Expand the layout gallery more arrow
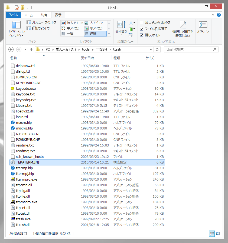Image resolution: width=228 pixels, height=243 pixels. point(109,34)
